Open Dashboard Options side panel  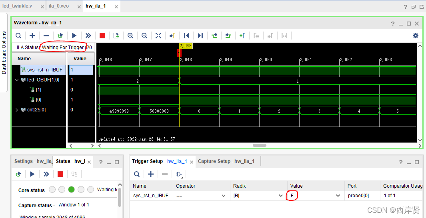click(4, 53)
